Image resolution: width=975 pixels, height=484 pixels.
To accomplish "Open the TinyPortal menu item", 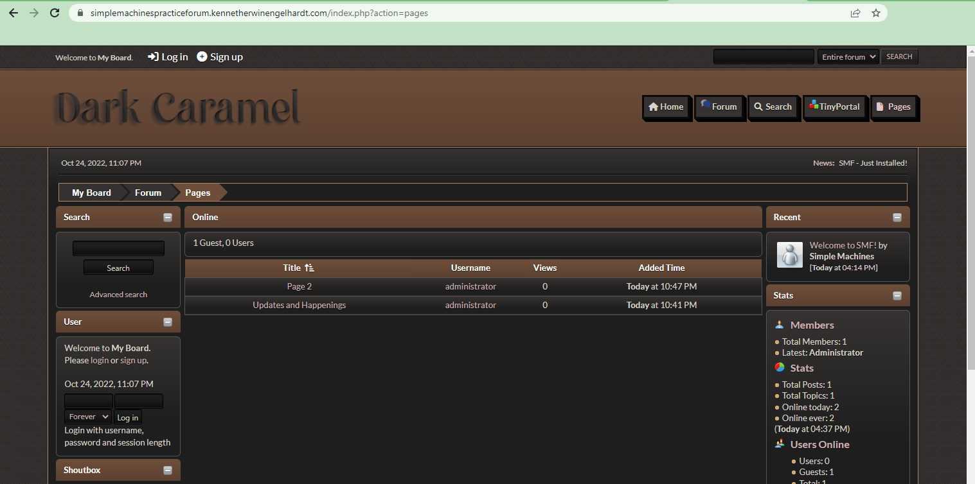I will [x=834, y=107].
